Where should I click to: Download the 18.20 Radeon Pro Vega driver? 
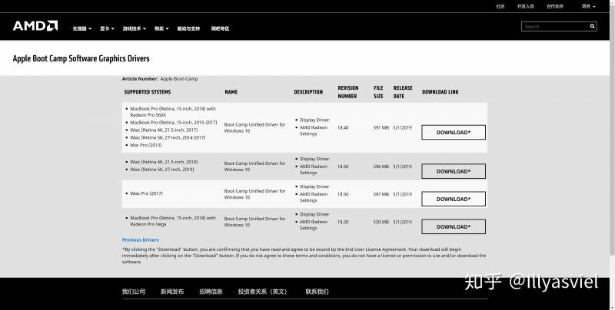(x=454, y=226)
